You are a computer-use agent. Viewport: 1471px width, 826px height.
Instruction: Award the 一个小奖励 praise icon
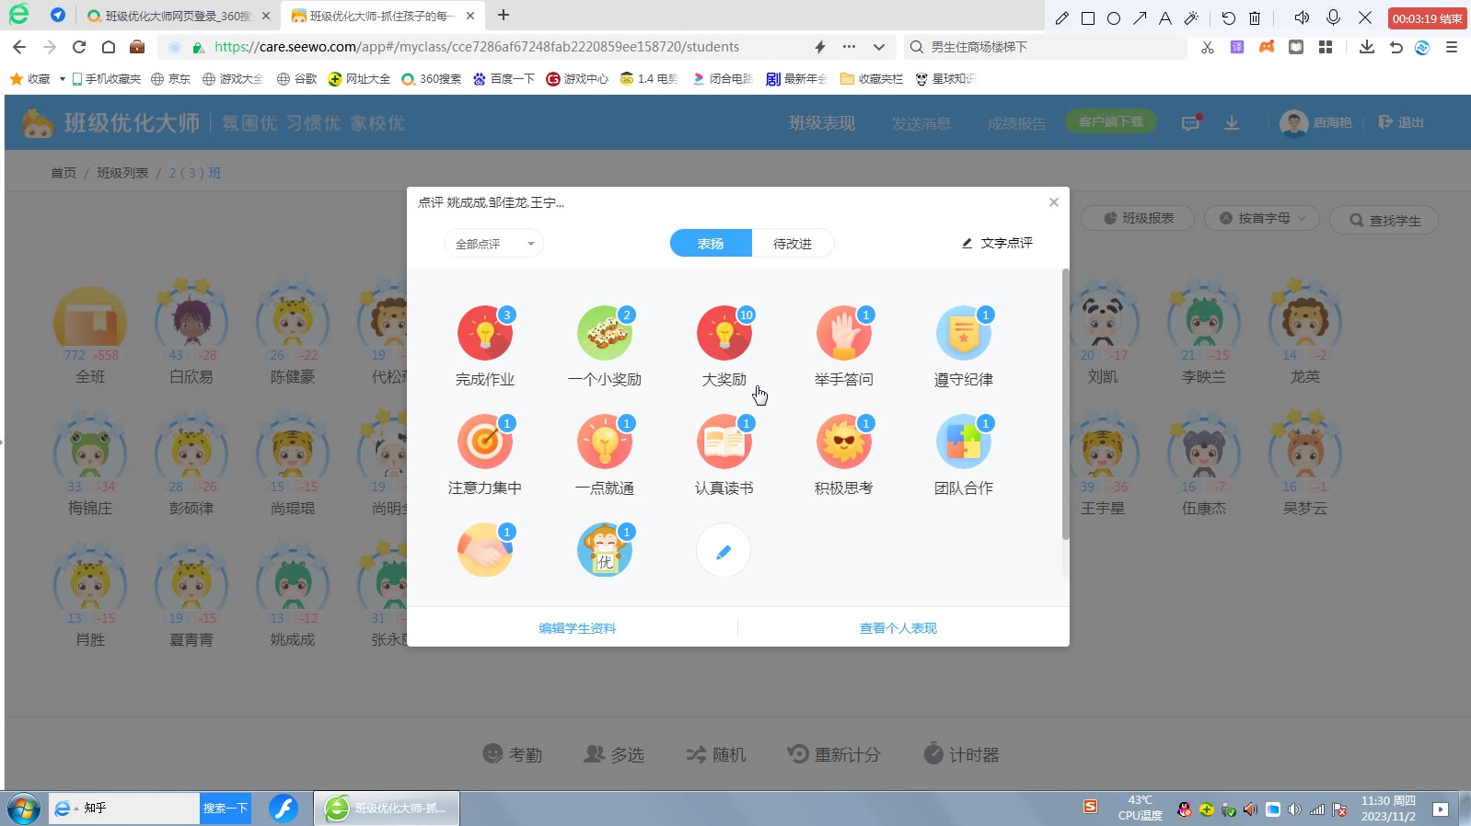[605, 333]
